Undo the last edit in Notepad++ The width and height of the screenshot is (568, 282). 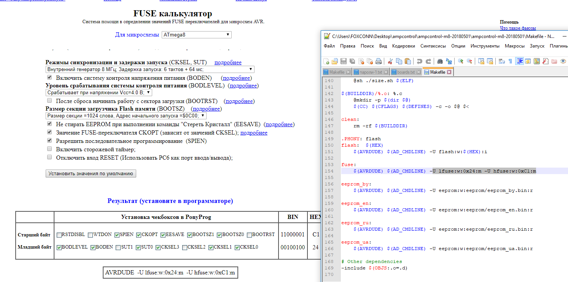click(420, 61)
